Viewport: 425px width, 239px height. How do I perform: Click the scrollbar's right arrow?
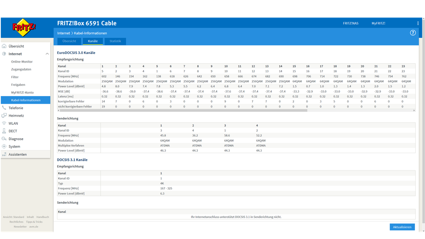click(x=414, y=110)
